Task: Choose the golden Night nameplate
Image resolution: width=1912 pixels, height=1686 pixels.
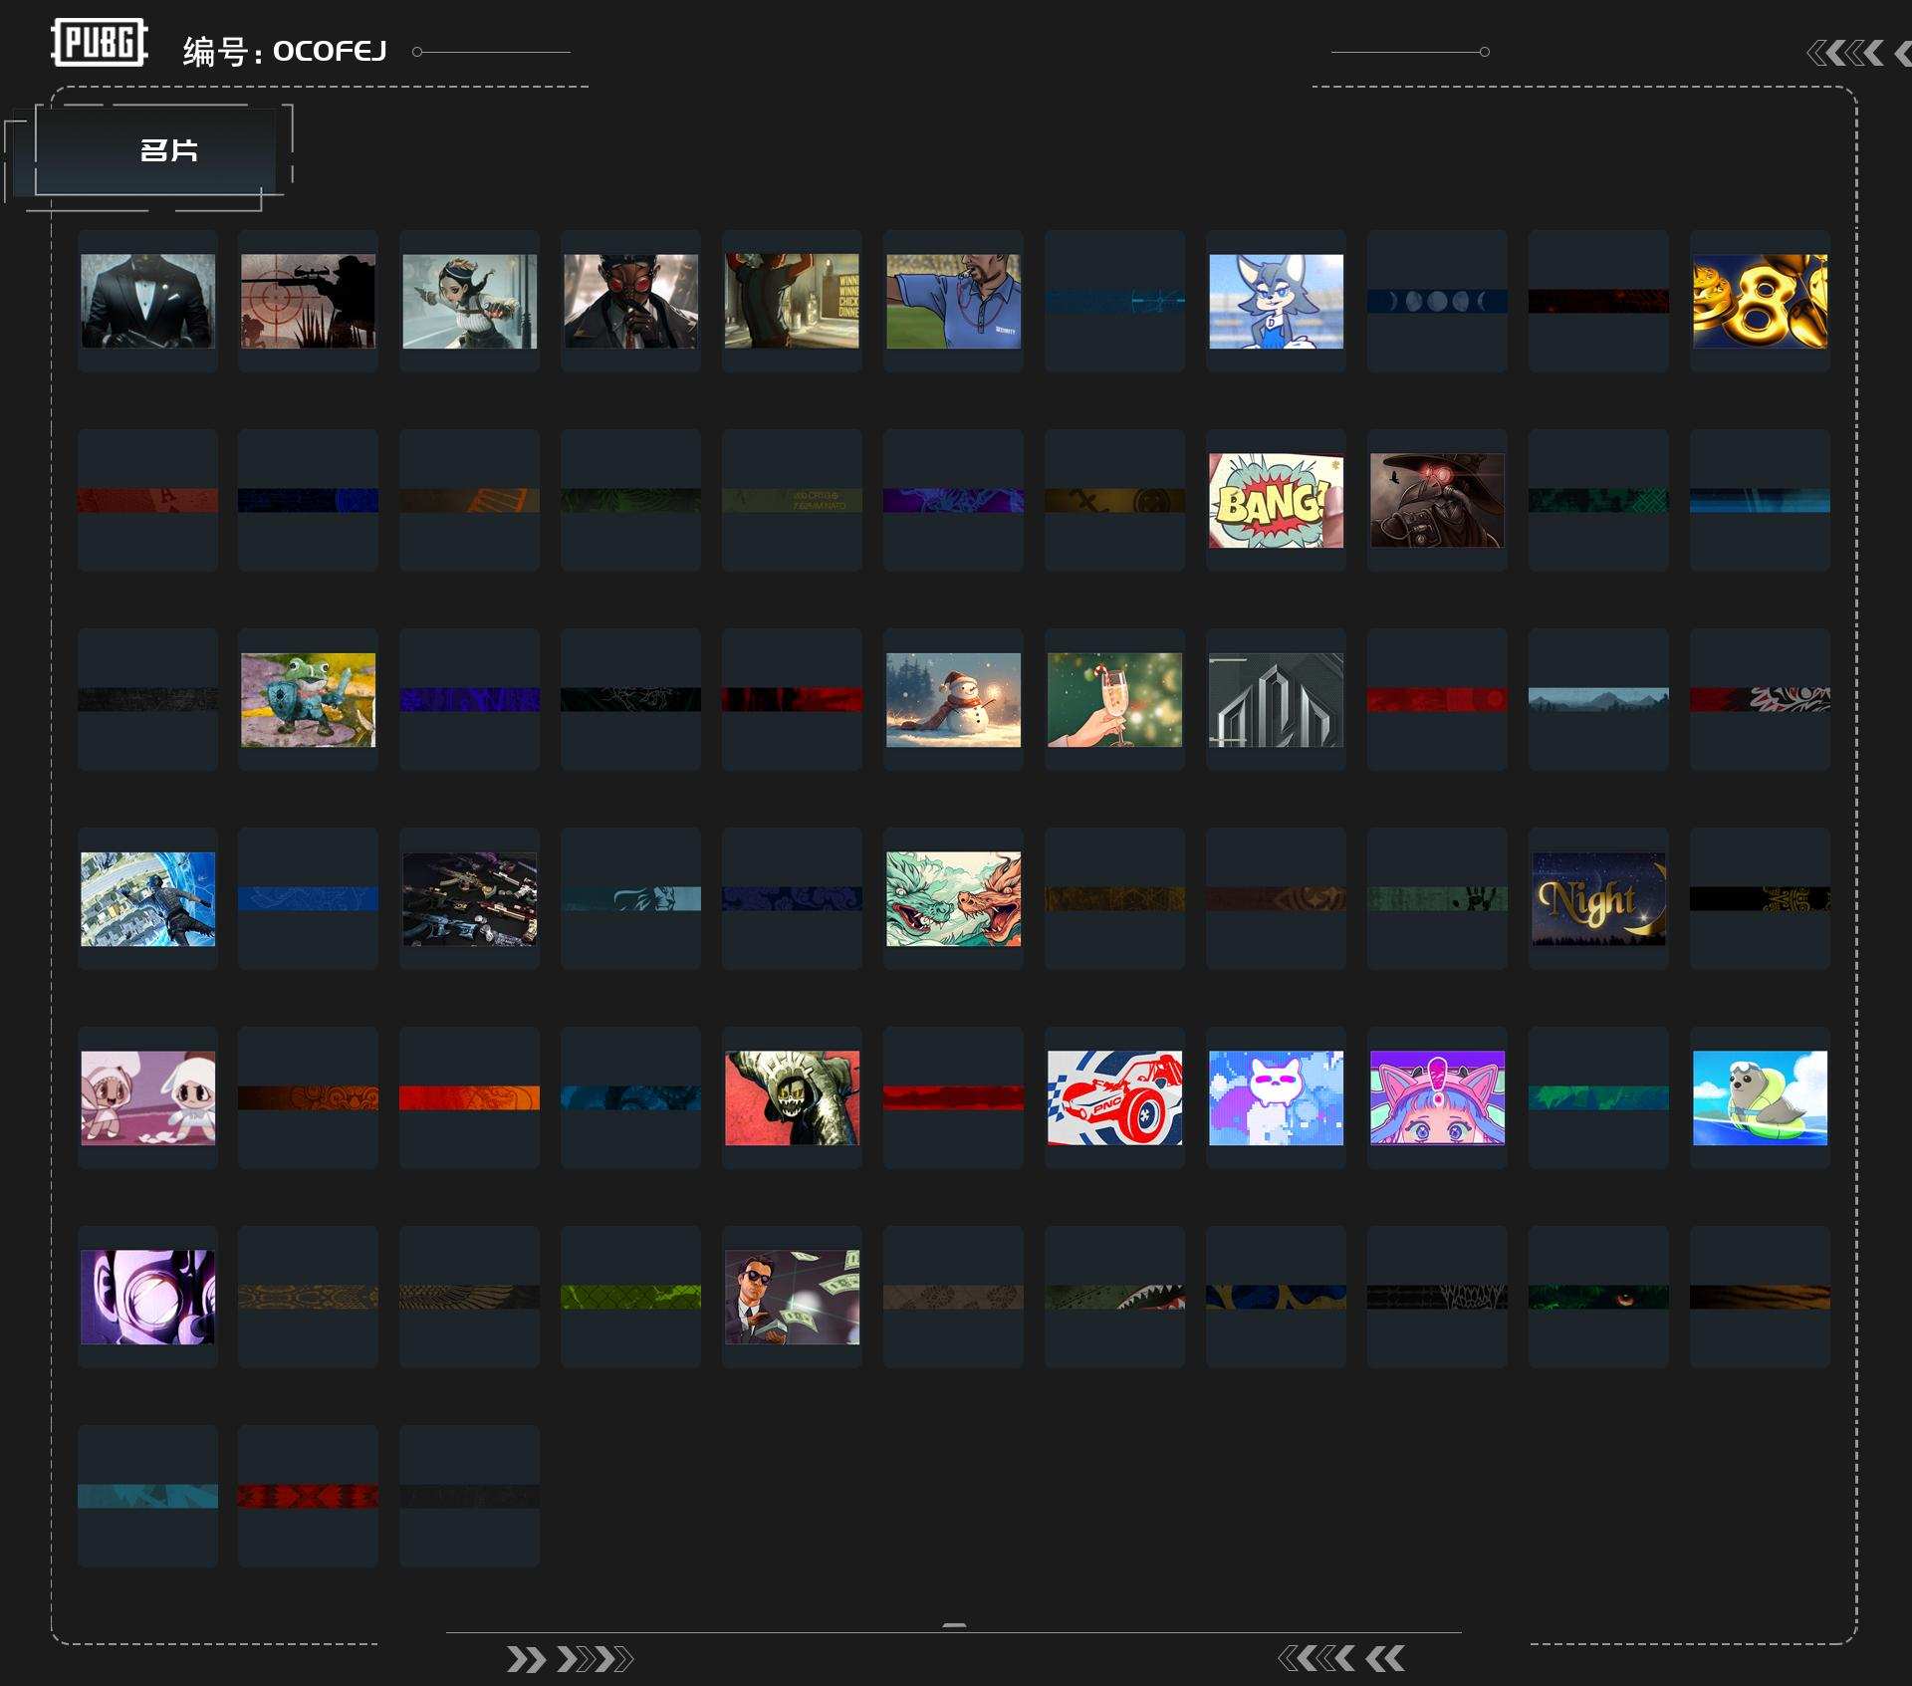Action: coord(1598,898)
